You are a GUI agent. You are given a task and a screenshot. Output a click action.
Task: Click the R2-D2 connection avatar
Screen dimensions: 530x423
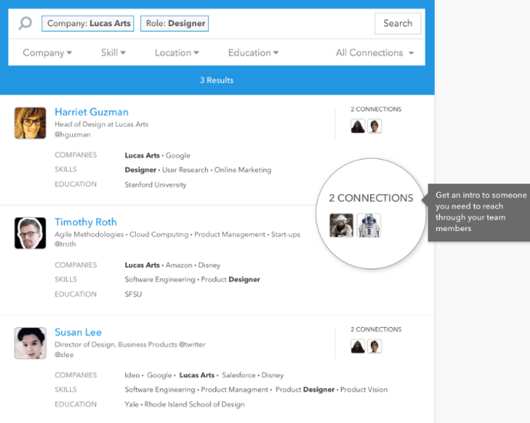coord(369,225)
